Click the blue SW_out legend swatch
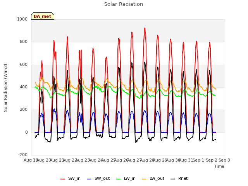Image resolution: width=248 pixels, height=186 pixels. [x=89, y=179]
